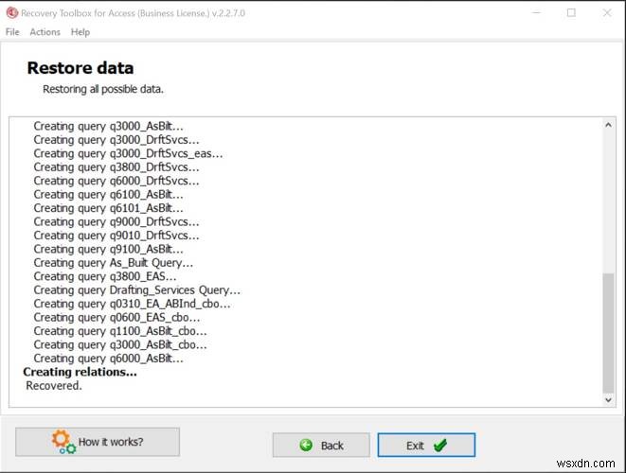This screenshot has height=473, width=626.
Task: Click the Exit button
Action: click(426, 445)
